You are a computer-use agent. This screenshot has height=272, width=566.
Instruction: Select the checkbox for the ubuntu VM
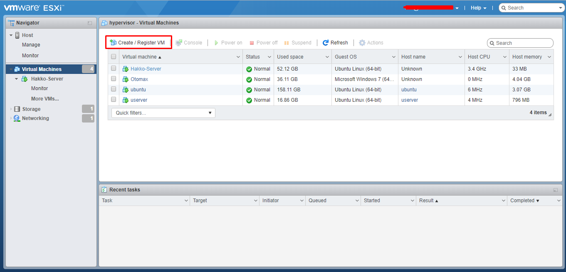coord(114,89)
